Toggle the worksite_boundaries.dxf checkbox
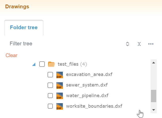The image size is (162, 118). tap(50, 106)
